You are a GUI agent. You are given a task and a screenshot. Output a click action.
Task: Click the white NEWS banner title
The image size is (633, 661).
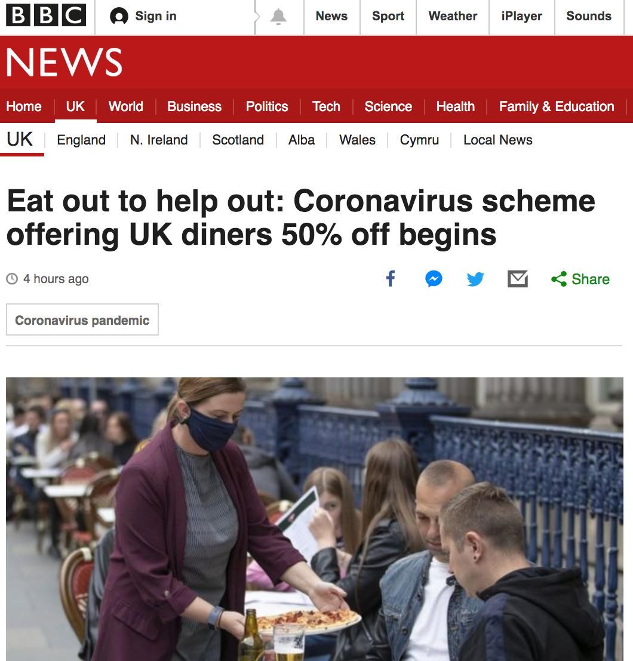tap(64, 62)
